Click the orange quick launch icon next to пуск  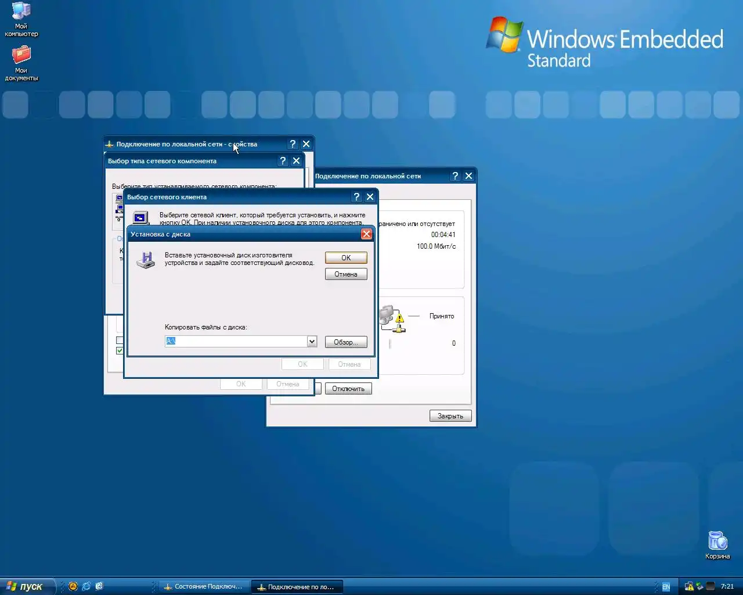(x=73, y=586)
